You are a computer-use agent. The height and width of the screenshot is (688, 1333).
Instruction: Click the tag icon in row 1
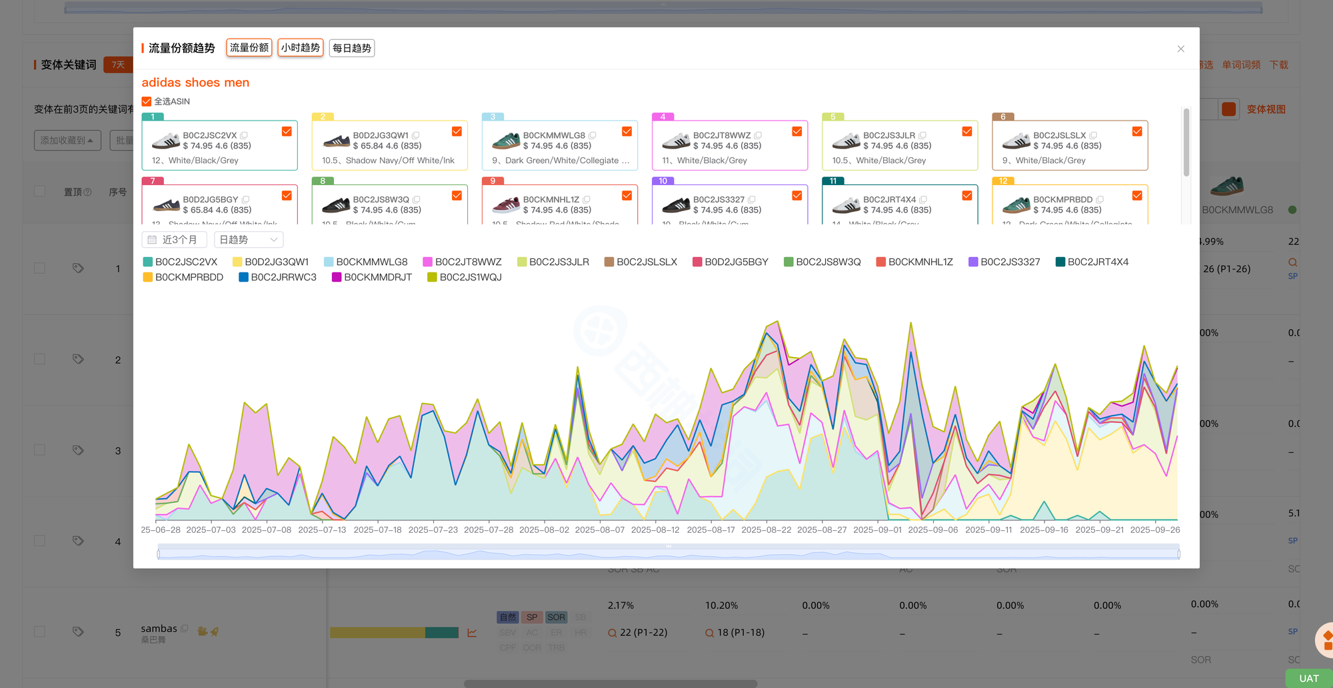[x=78, y=268]
